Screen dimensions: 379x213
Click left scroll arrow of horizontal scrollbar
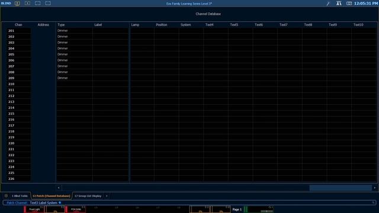coord(59,188)
